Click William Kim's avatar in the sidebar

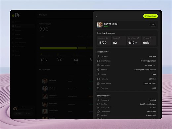(15, 109)
